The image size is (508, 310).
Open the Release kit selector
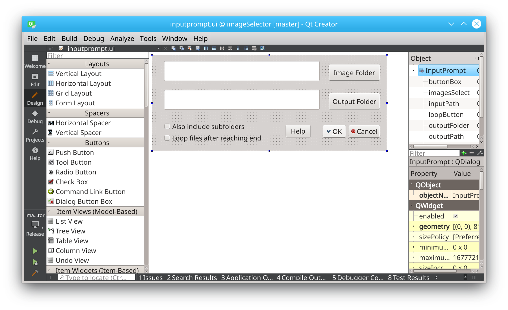coord(35,225)
